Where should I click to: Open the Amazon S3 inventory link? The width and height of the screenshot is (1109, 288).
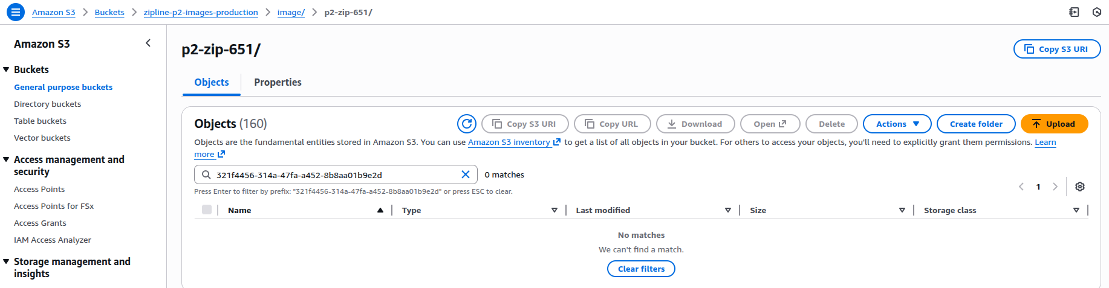[x=514, y=142]
